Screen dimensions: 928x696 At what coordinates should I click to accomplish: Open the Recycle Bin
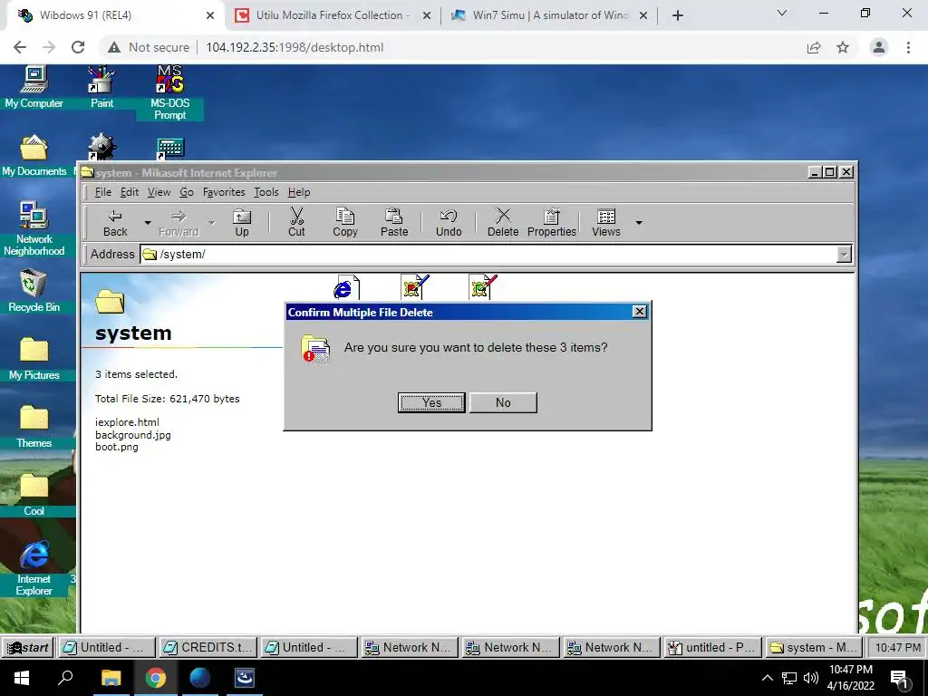(34, 291)
